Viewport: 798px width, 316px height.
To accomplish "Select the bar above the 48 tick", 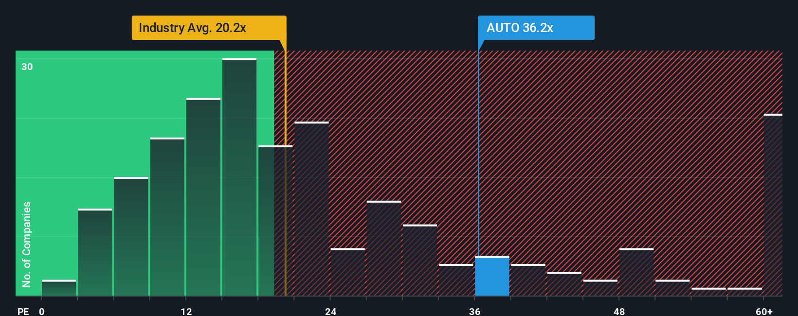I will (636, 272).
